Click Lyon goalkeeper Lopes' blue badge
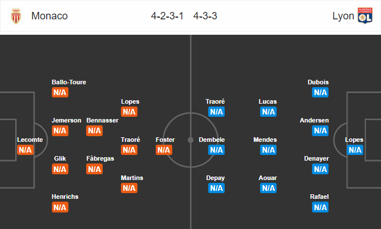This screenshot has width=381, height=229. [x=355, y=150]
